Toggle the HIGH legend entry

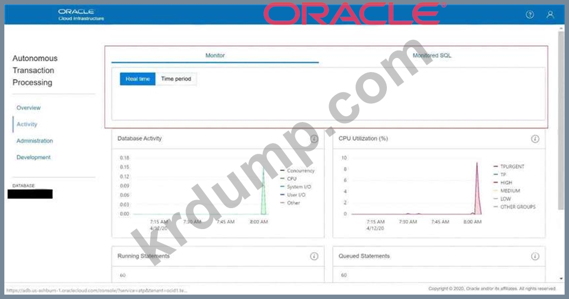pyautogui.click(x=503, y=182)
